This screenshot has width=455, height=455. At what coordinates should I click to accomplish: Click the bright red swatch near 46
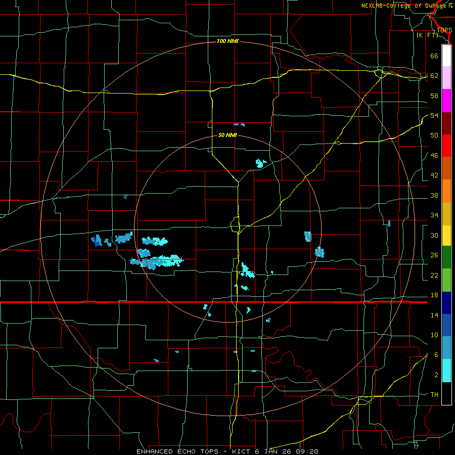click(x=446, y=146)
